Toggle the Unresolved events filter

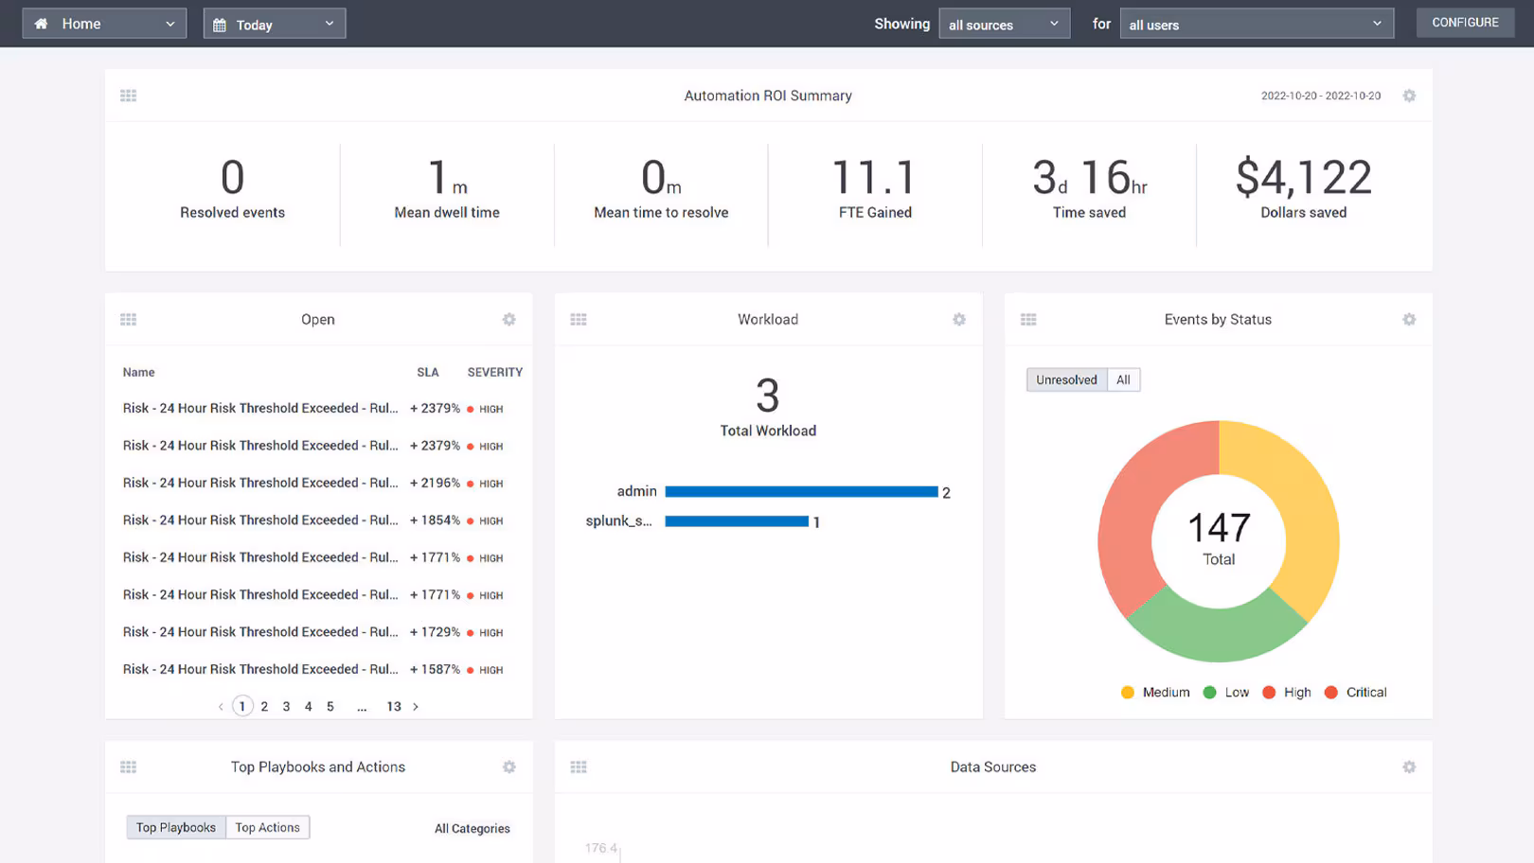1066,379
